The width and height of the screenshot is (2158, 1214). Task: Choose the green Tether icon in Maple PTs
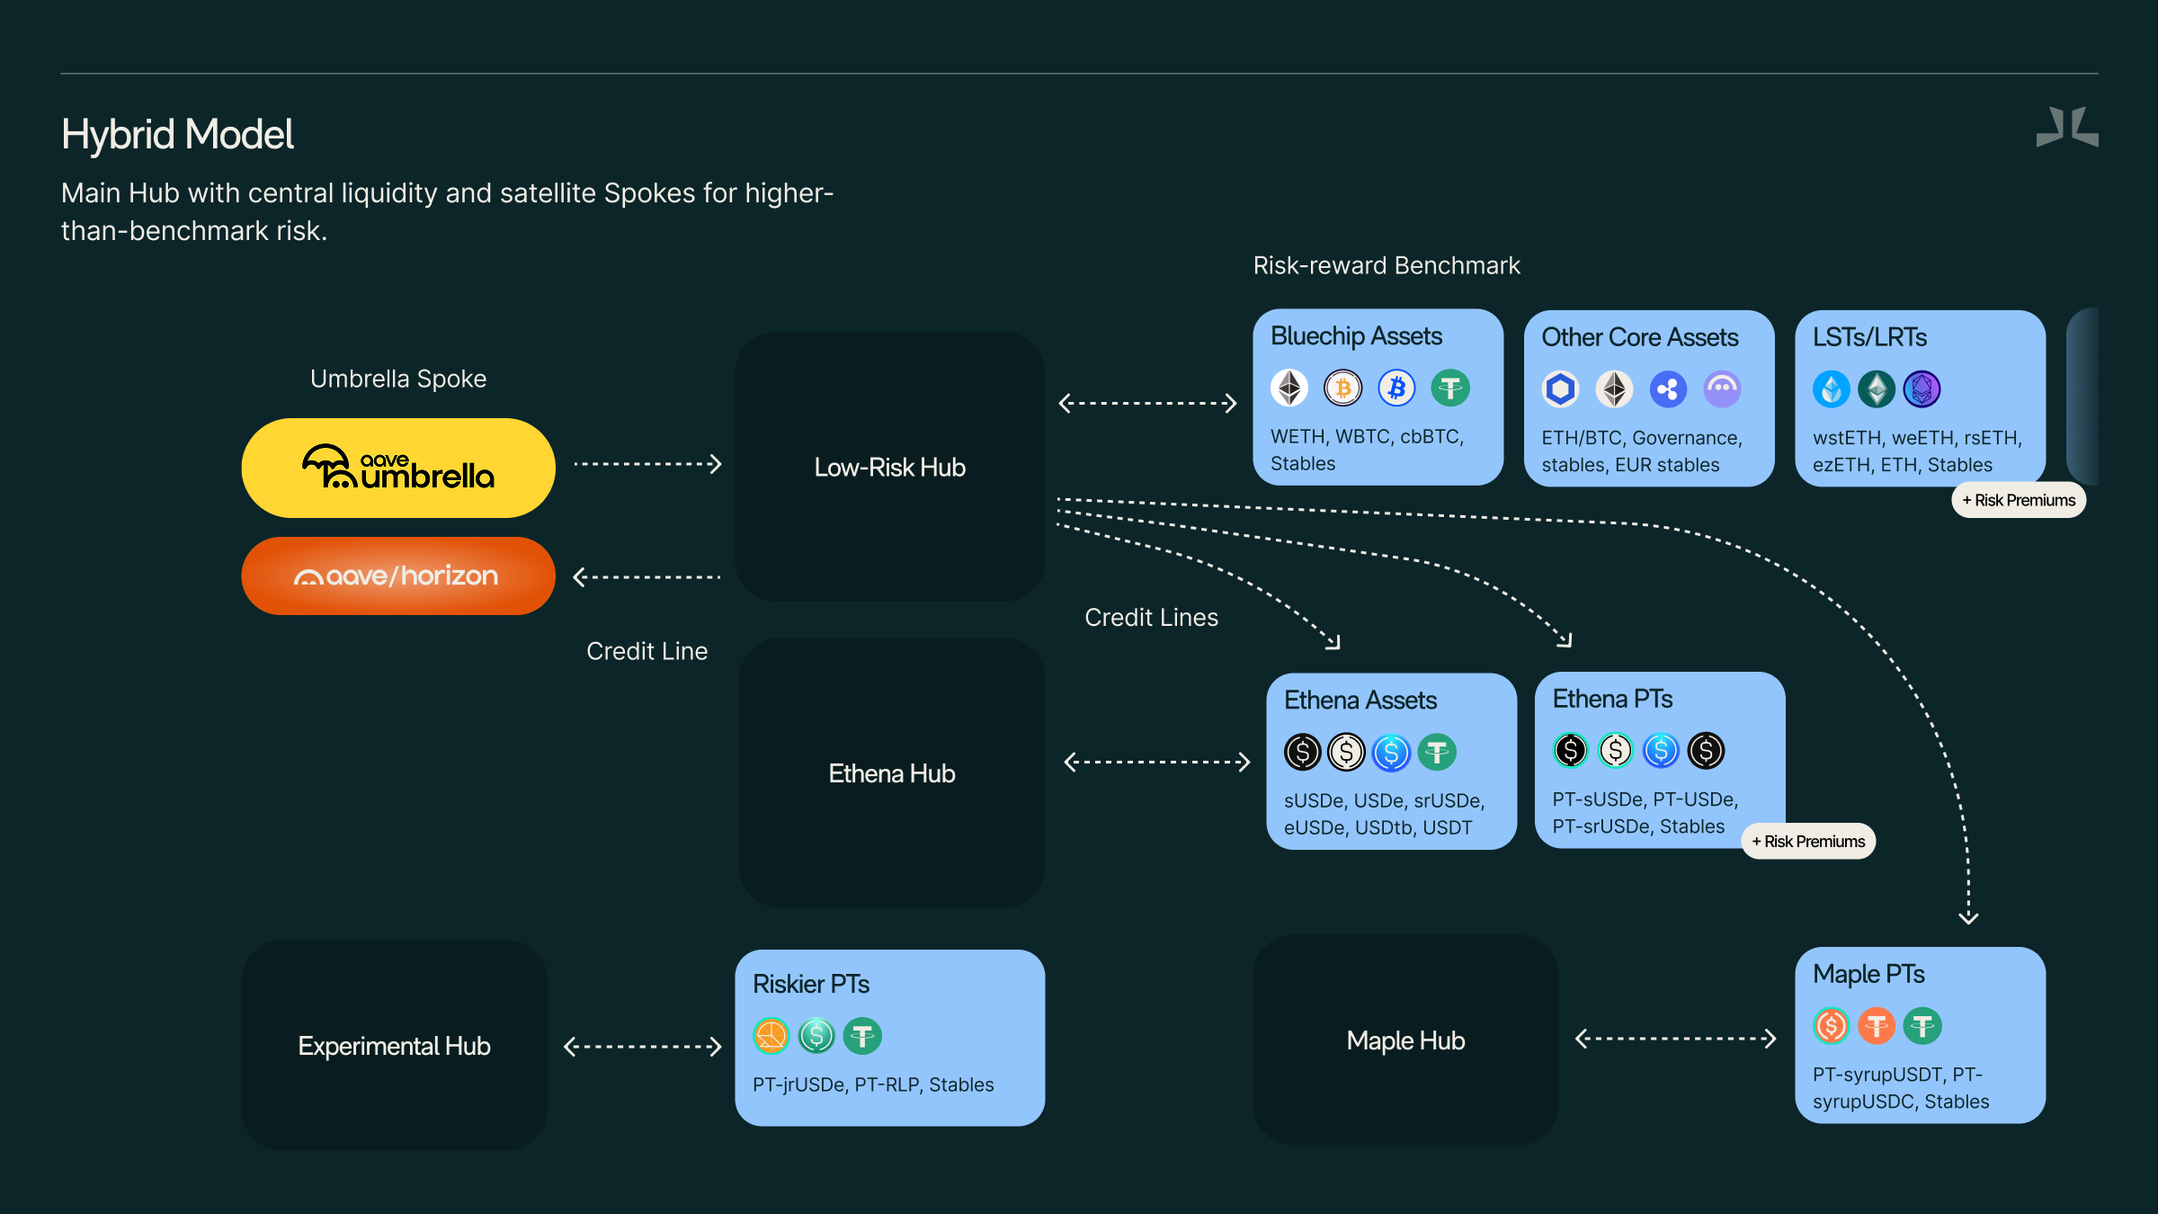[x=1922, y=1026]
